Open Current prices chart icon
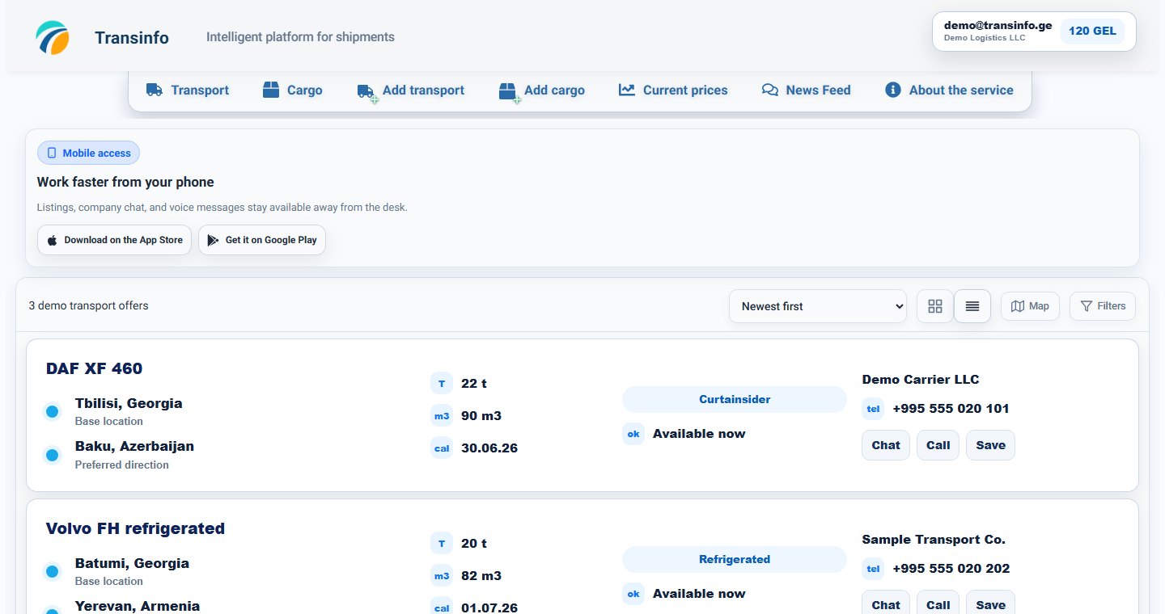 click(x=627, y=90)
